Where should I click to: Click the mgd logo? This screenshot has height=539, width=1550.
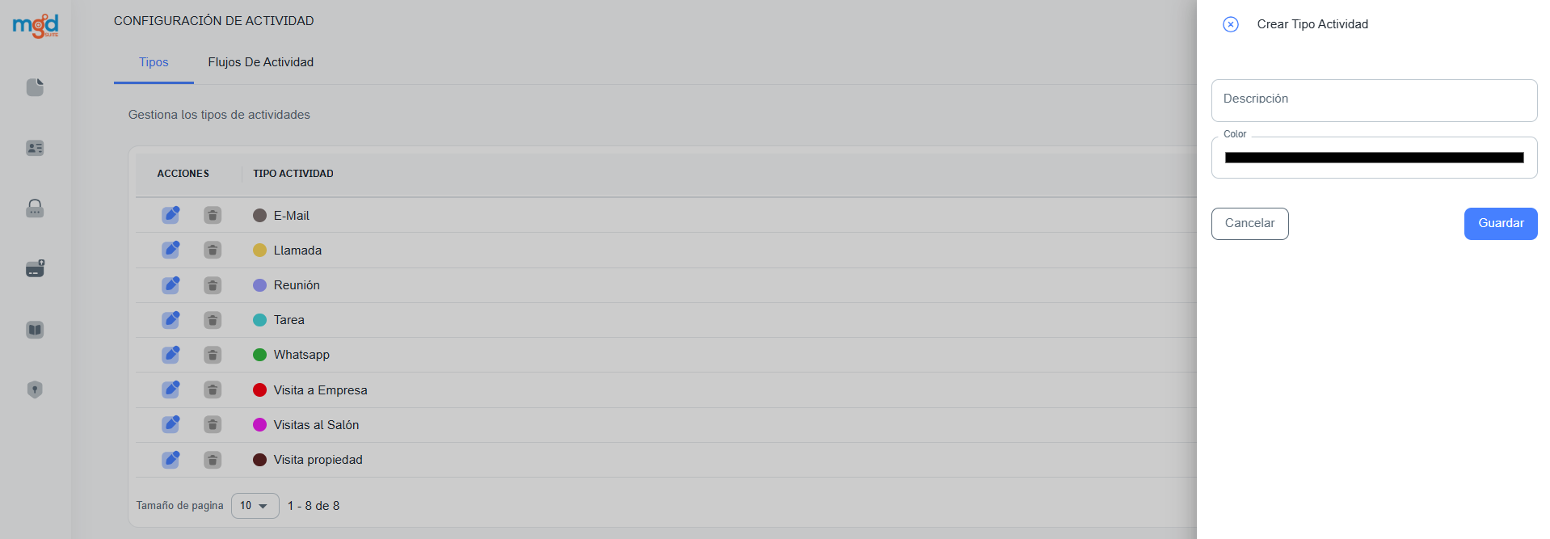[x=36, y=26]
